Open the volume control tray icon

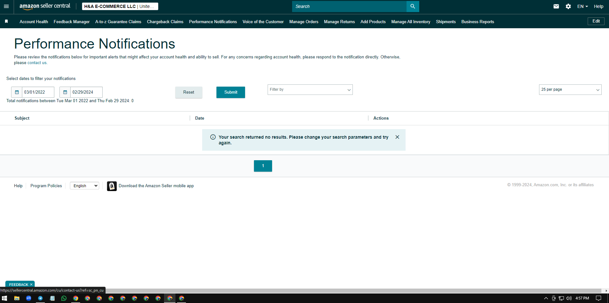(569, 298)
